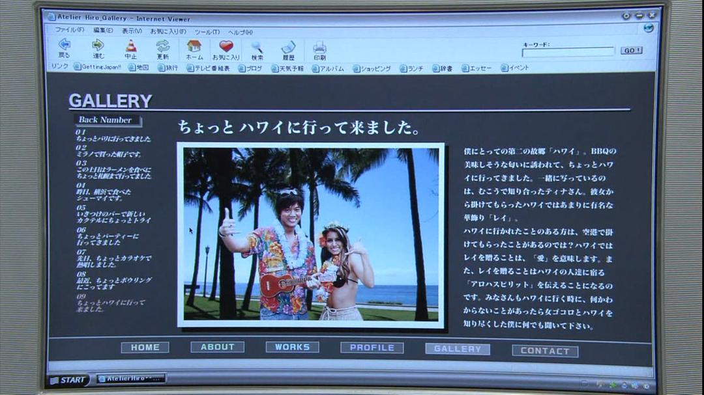
Task: Click the Print (印刷) printer icon
Action: [319, 48]
